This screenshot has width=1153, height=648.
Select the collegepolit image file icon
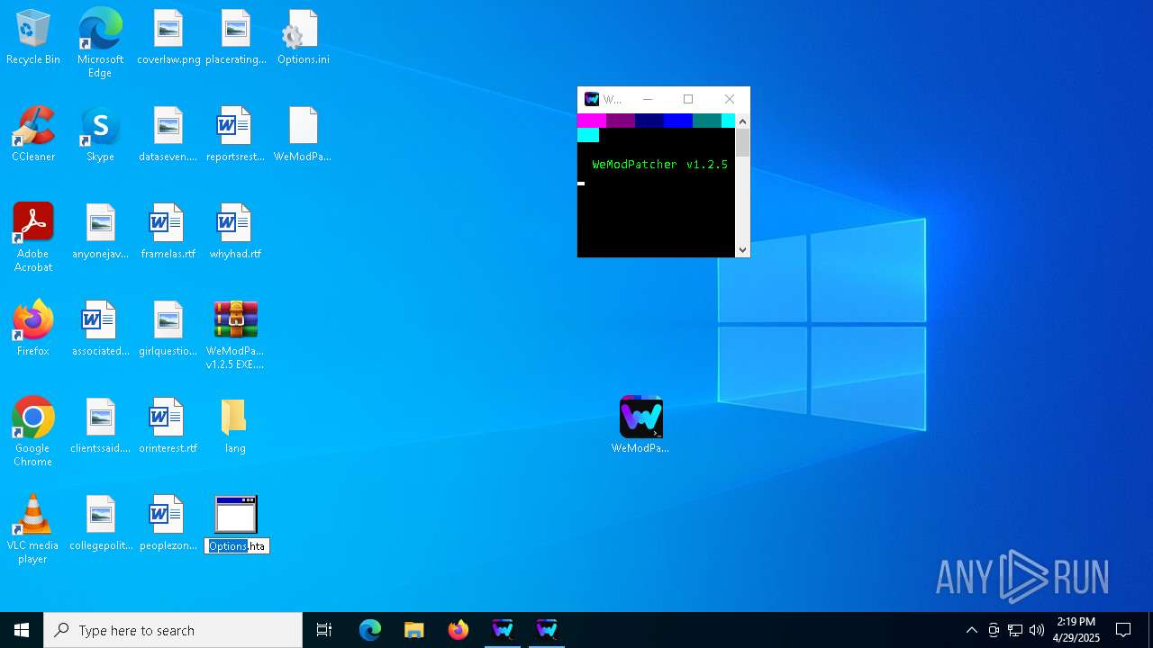click(100, 524)
